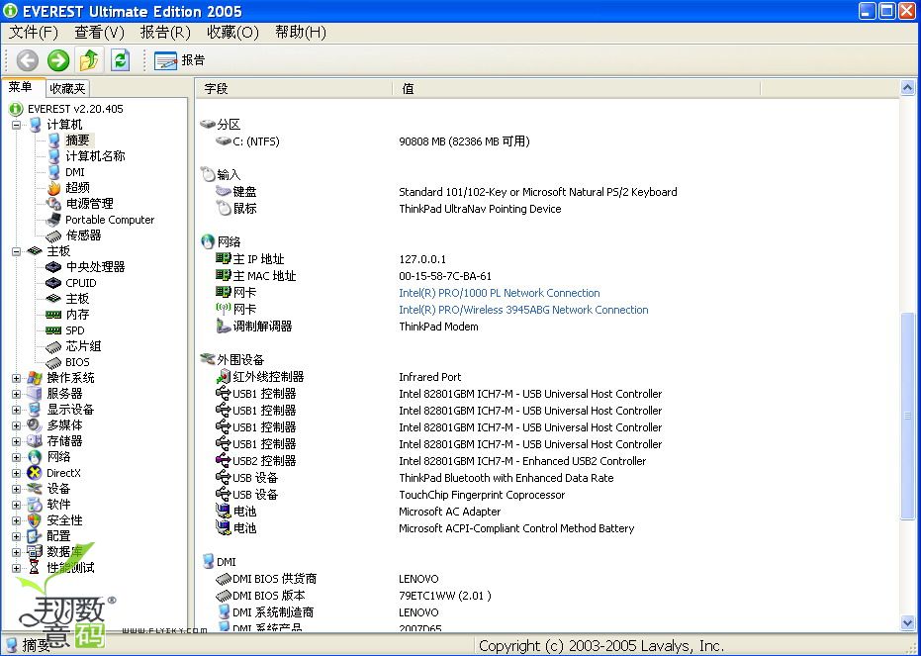The width and height of the screenshot is (921, 656).
Task: Open BIOS tree item
Action: [x=77, y=362]
